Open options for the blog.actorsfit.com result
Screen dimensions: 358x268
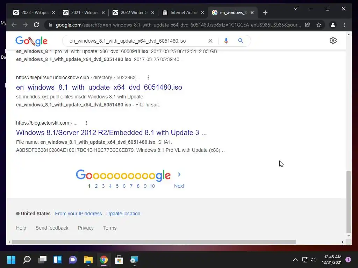[x=86, y=123]
